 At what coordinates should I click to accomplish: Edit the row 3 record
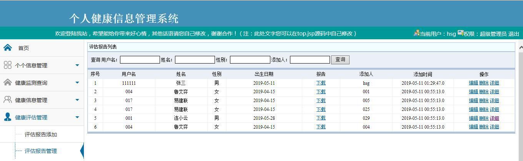[473, 101]
